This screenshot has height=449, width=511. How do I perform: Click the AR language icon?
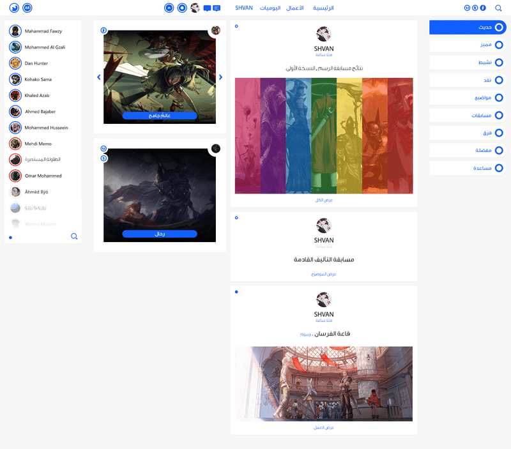point(27,8)
